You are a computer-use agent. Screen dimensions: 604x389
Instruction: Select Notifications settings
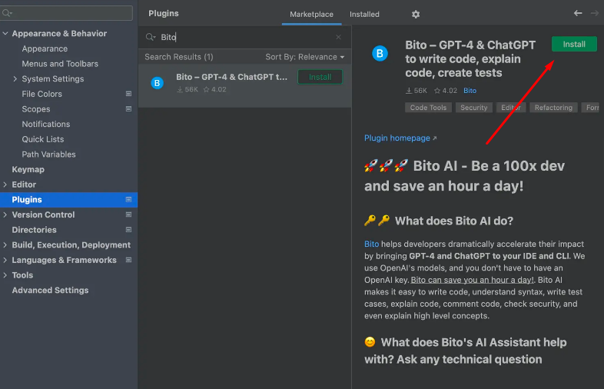coord(46,124)
